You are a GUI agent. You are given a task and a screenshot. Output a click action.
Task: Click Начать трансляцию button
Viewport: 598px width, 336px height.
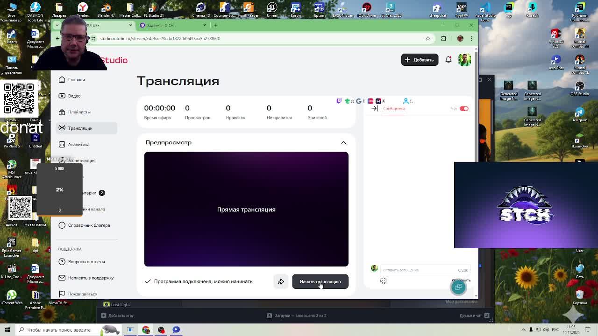(320, 281)
